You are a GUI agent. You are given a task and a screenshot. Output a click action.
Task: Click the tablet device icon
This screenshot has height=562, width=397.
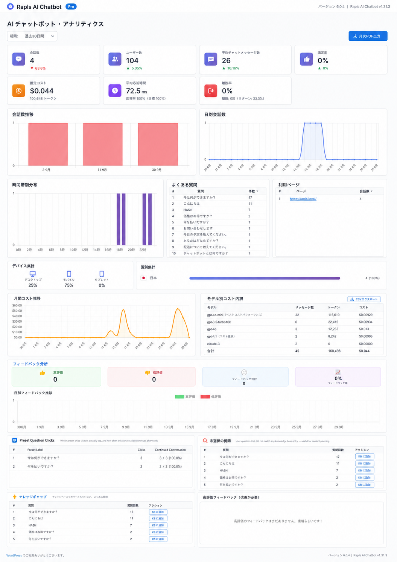[102, 274]
